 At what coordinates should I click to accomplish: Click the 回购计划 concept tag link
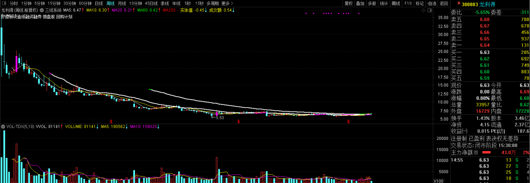[x=64, y=17]
